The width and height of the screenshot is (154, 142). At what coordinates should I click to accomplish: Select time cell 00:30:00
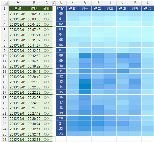pyautogui.click(x=34, y=119)
